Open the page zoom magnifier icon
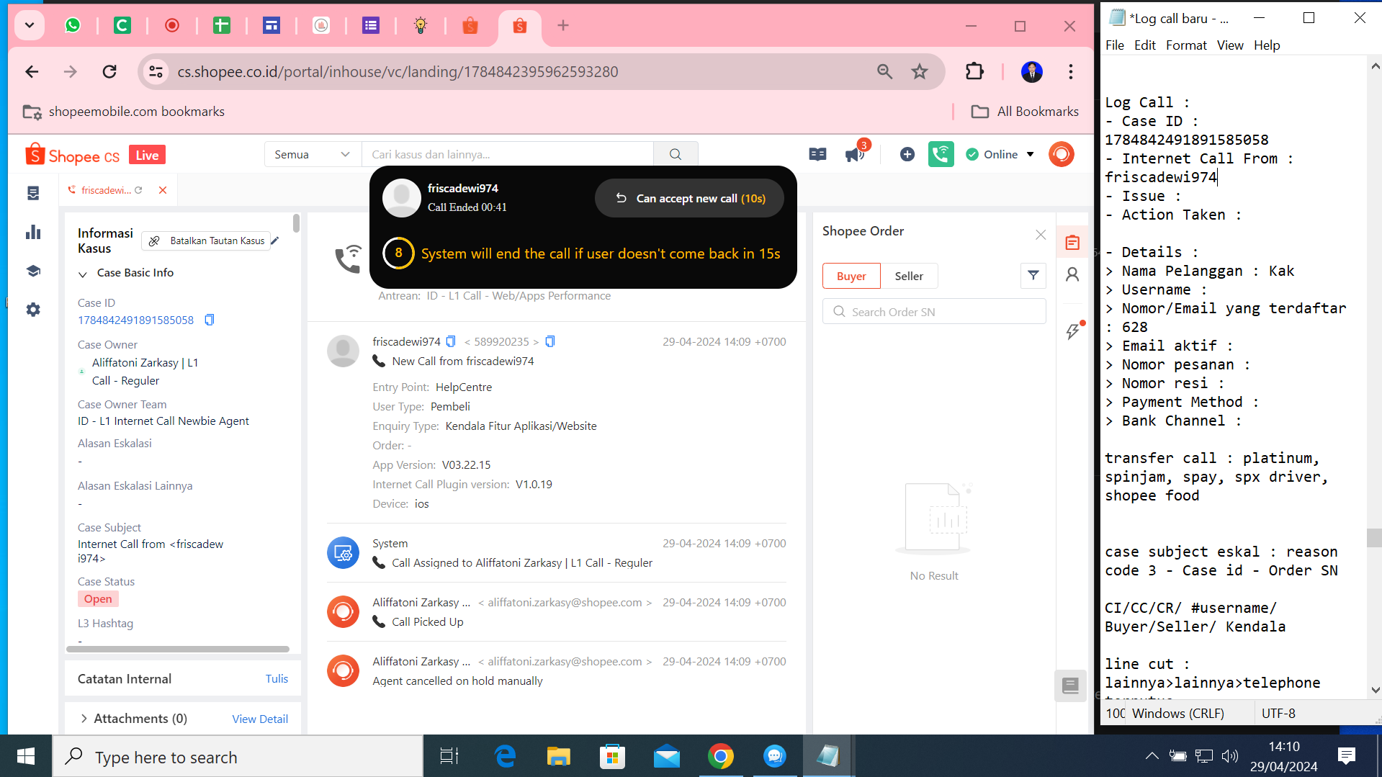Screen dimensions: 1382x777 coord(884,71)
